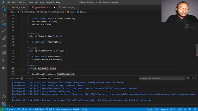Viewport: 198px width, 111px height.
Task: Click the Balance breadcrumb segment
Action: click(82, 12)
